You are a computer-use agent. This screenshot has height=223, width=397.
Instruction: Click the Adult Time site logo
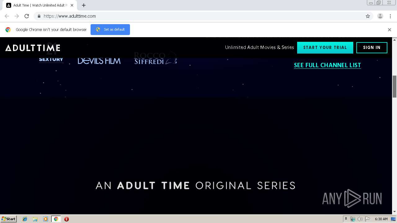[x=33, y=48]
